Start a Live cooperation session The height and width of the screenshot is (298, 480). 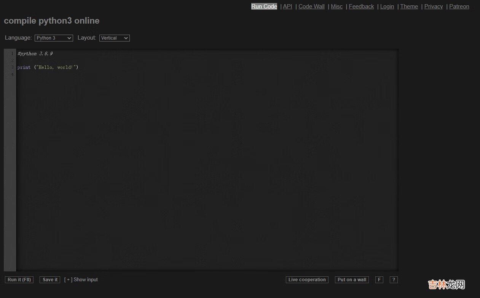[307, 280]
